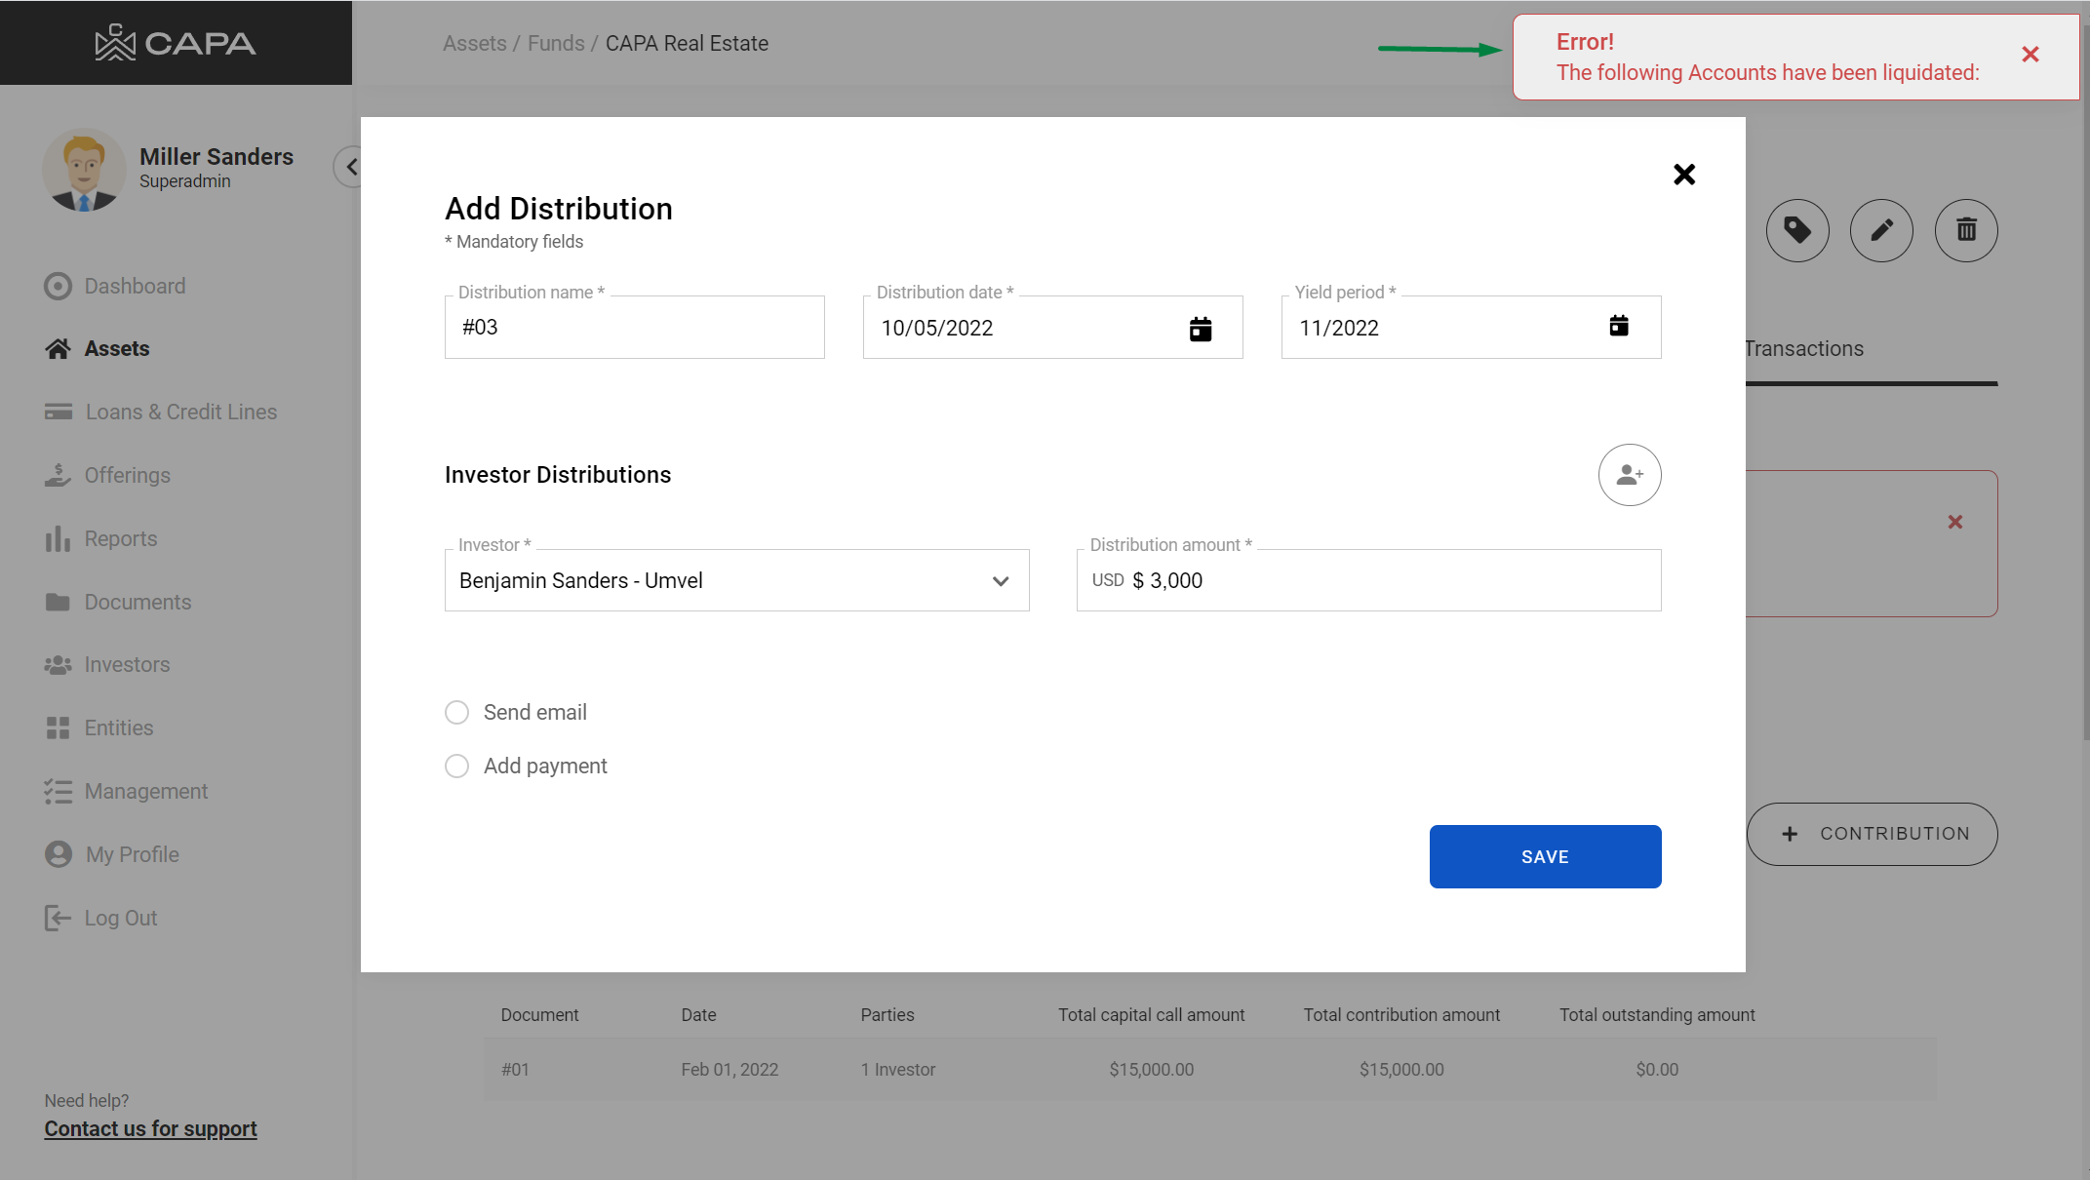Close the Add Distribution dialog
The width and height of the screenshot is (2090, 1180).
pos(1683,175)
